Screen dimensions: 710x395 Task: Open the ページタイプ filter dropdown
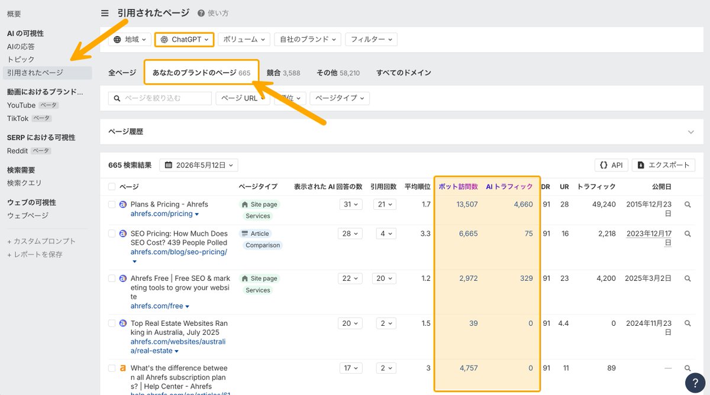[340, 98]
